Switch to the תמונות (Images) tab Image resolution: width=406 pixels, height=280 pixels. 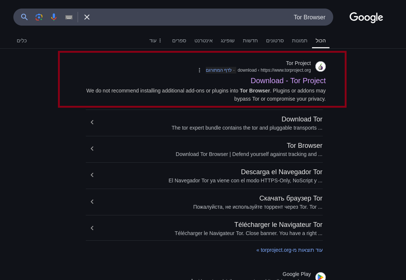coord(299,40)
